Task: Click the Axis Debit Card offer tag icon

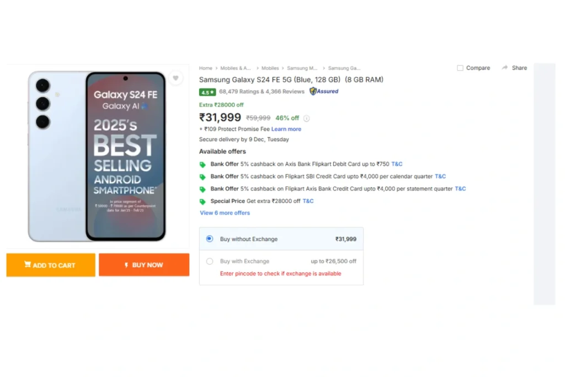Action: tap(202, 164)
